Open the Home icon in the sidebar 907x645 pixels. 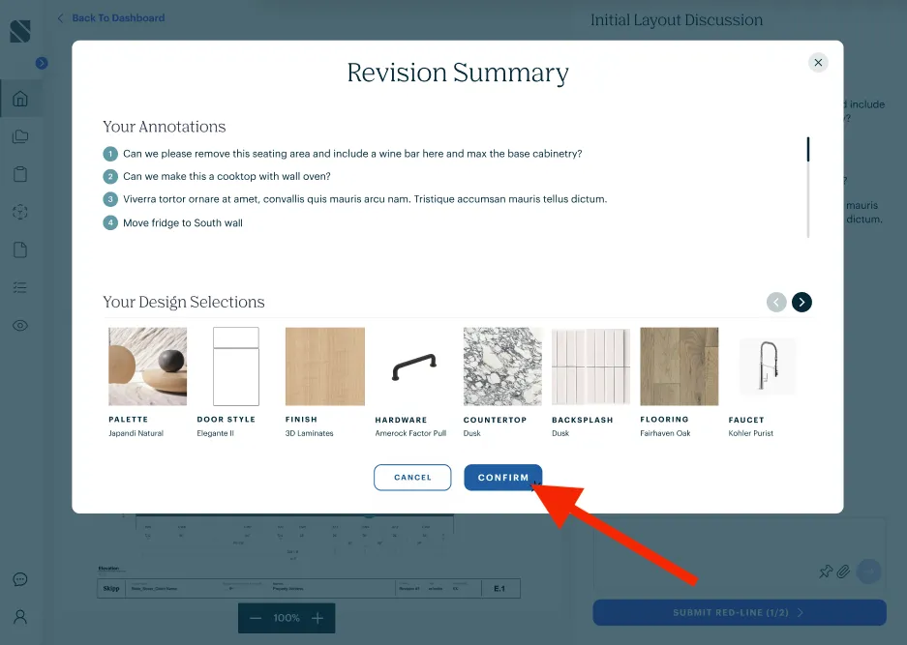[x=20, y=99]
